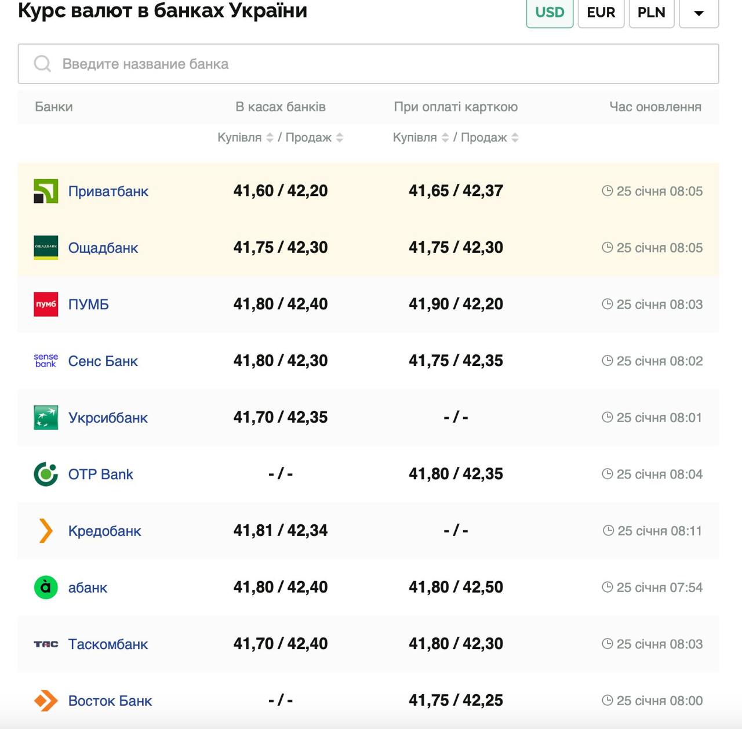742x729 pixels.
Task: Click the Oschadbank logo icon
Action: pos(46,248)
